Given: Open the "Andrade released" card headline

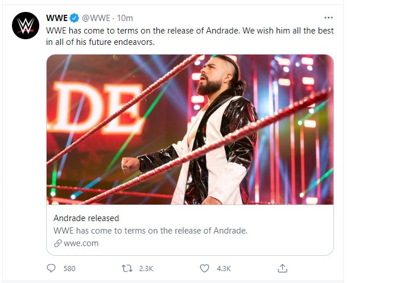Looking at the screenshot, I should click(x=86, y=218).
